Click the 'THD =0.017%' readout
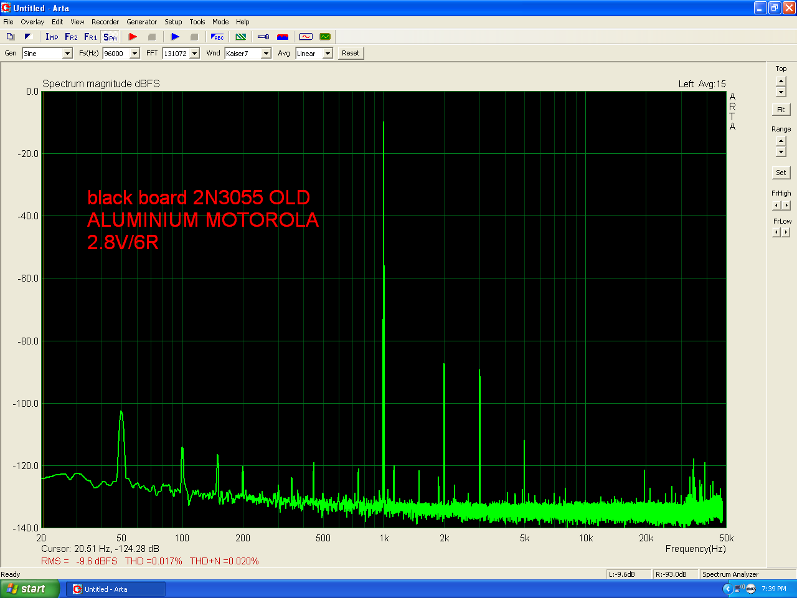 (154, 561)
